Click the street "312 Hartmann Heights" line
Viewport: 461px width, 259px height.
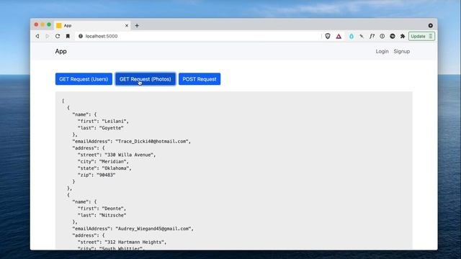point(122,242)
